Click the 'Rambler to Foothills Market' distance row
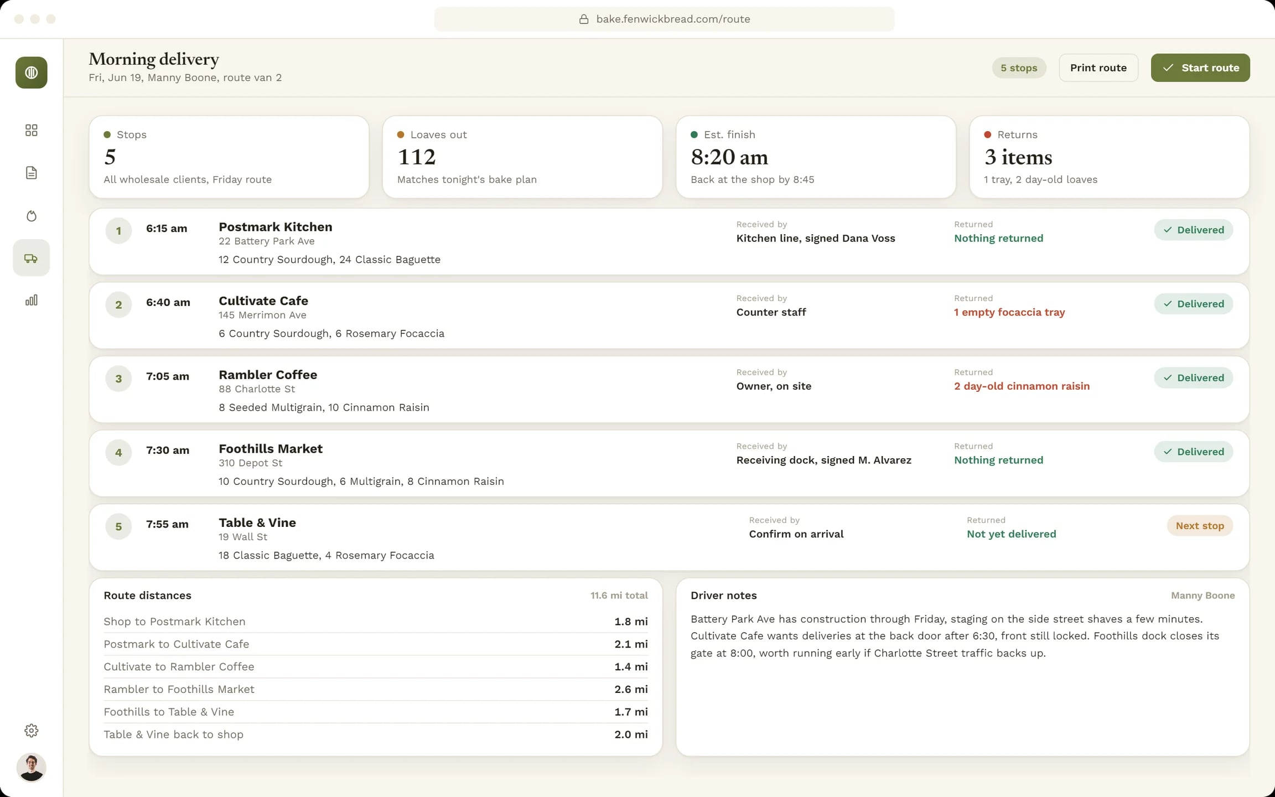1275x797 pixels. tap(376, 689)
